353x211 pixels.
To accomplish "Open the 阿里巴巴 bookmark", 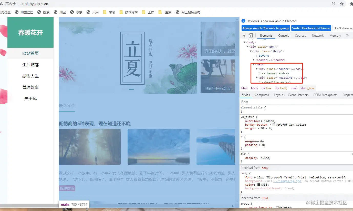I will click(24, 12).
